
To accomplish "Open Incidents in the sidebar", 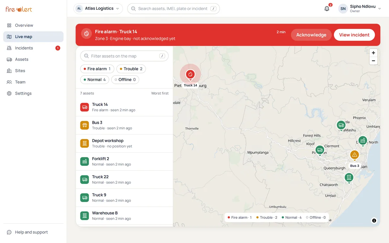I will tap(33, 48).
